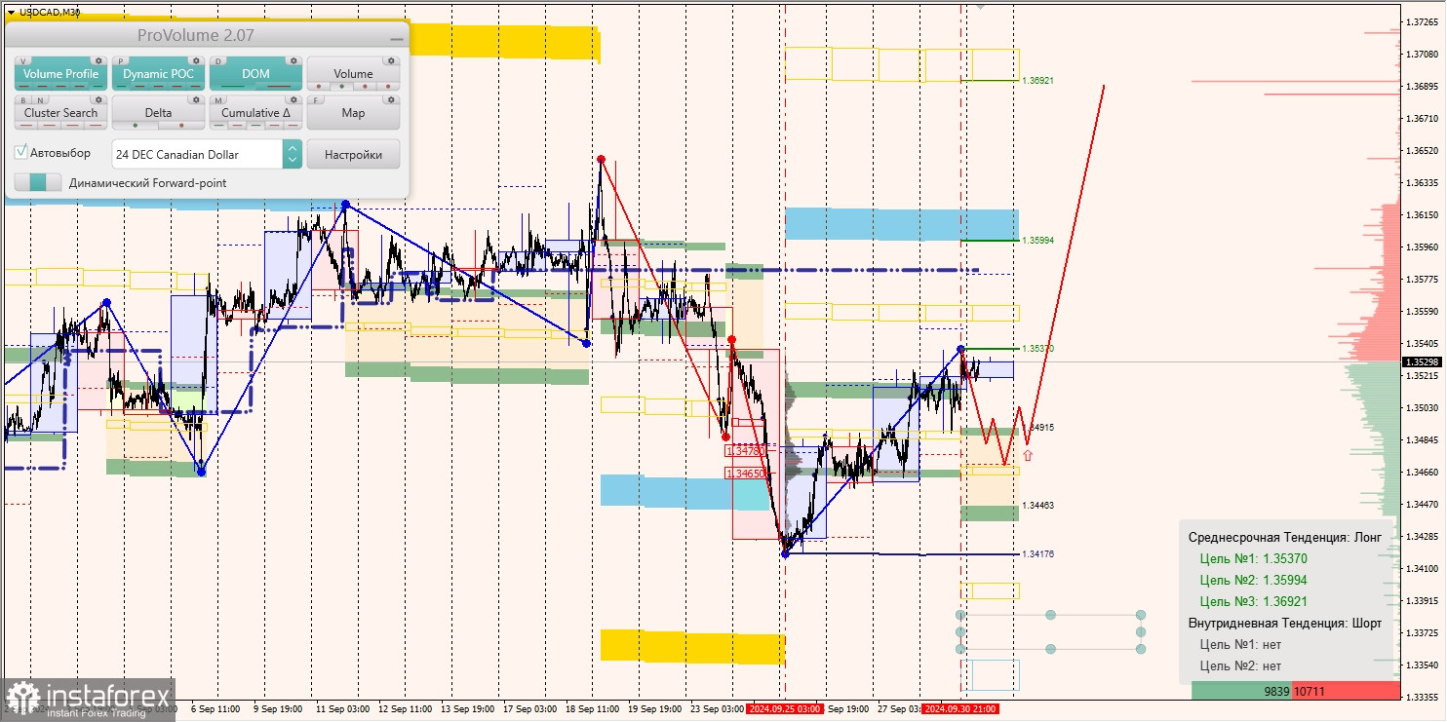Click time axis label 18 Sep 11:00
The image size is (1447, 722).
[593, 709]
